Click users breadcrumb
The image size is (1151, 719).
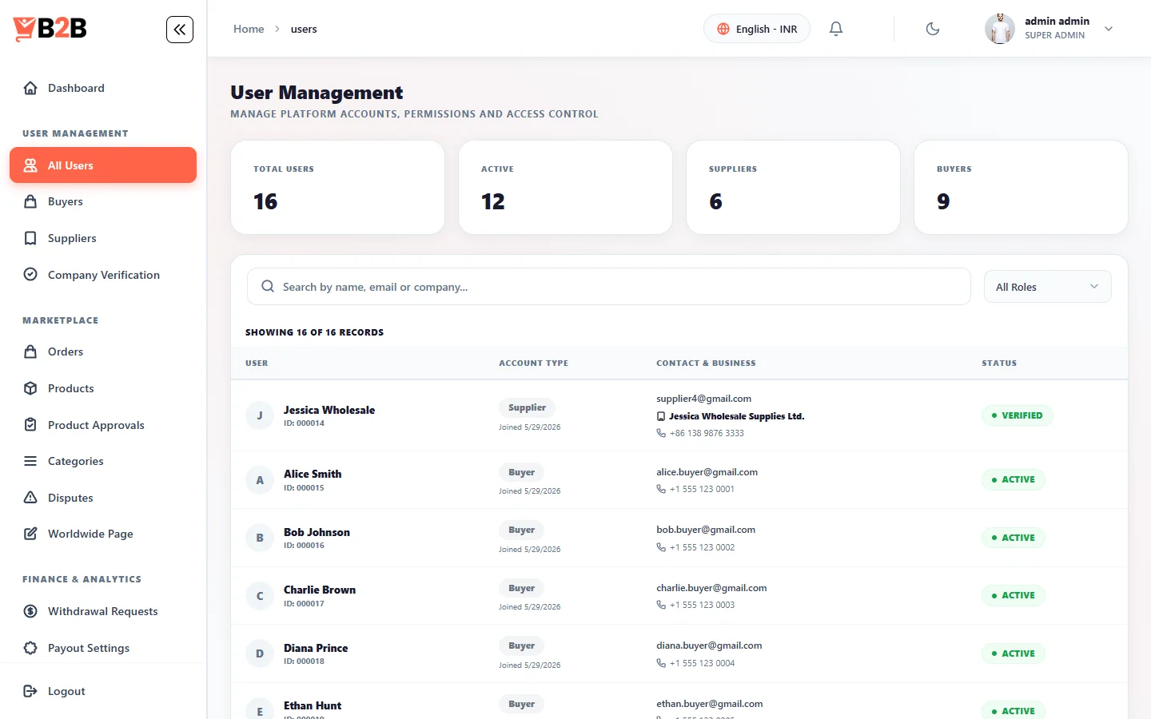pyautogui.click(x=304, y=29)
